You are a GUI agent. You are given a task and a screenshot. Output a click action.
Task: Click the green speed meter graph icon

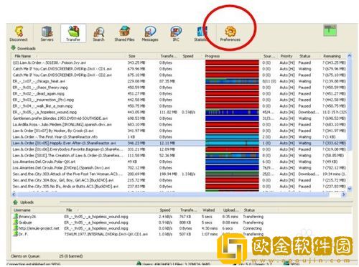[330, 30]
